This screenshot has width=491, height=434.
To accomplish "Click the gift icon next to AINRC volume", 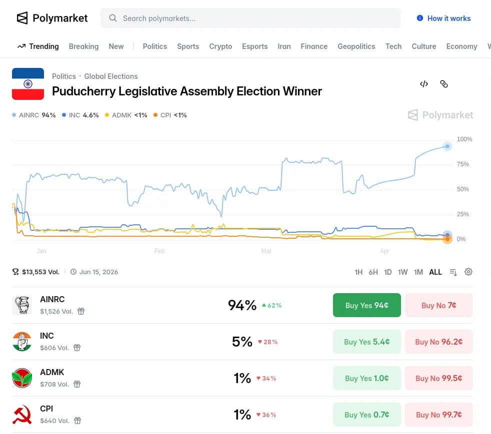I will 81,311.
